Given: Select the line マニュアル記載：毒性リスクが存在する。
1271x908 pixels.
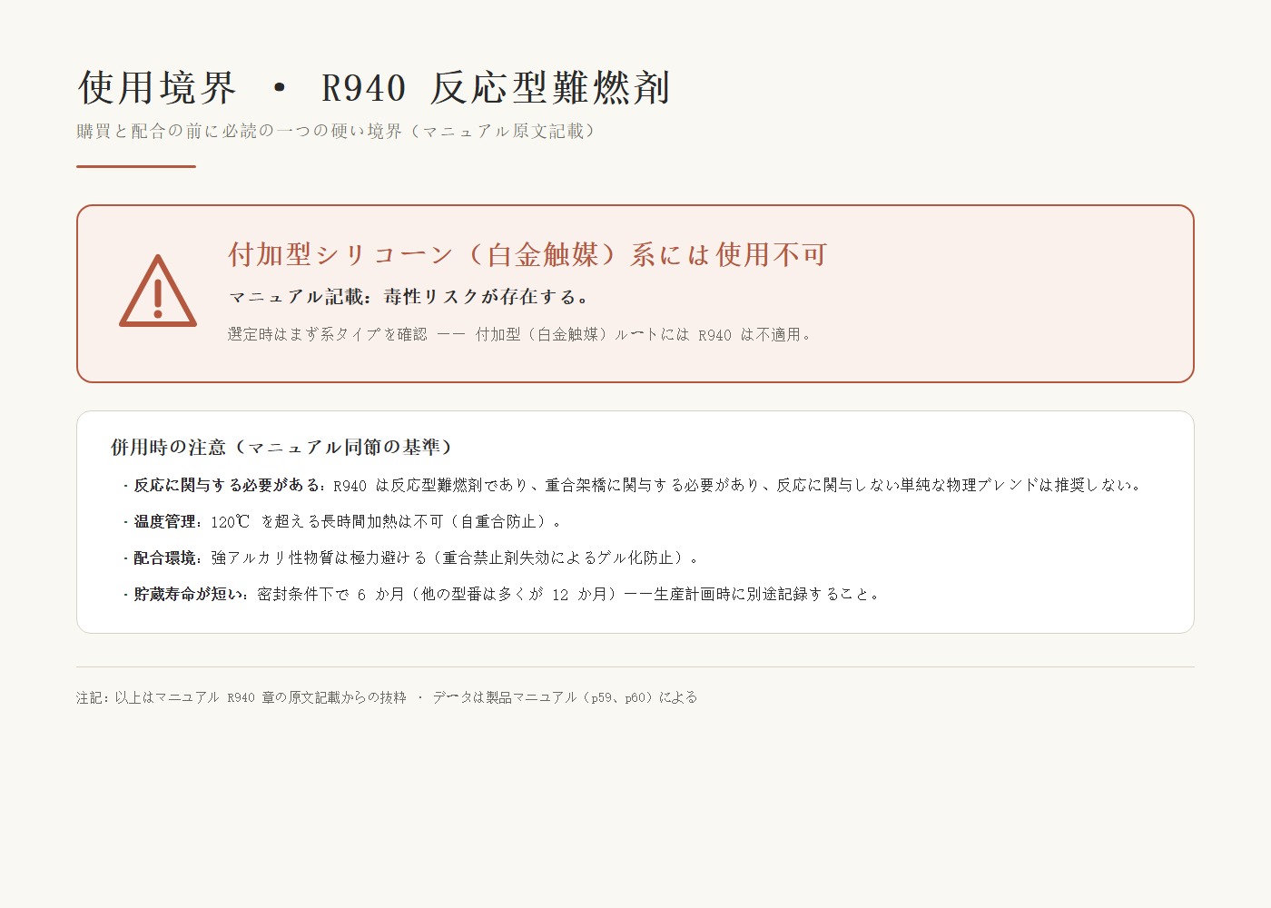Looking at the screenshot, I should 409,297.
